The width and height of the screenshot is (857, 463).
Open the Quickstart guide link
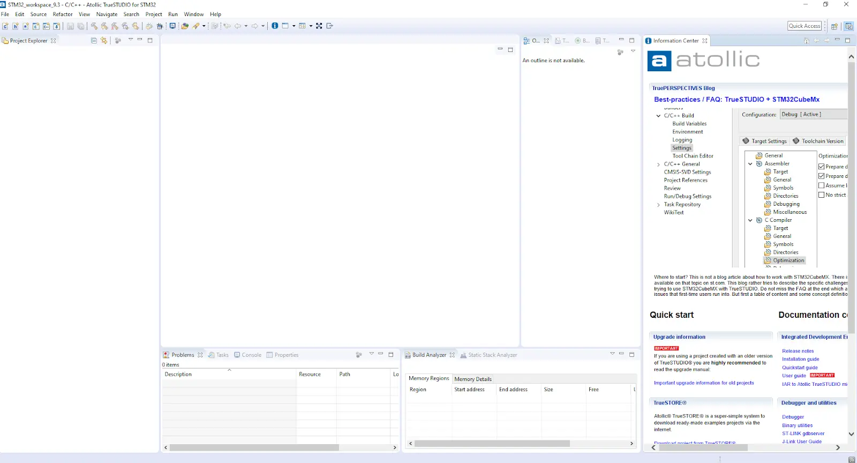800,368
